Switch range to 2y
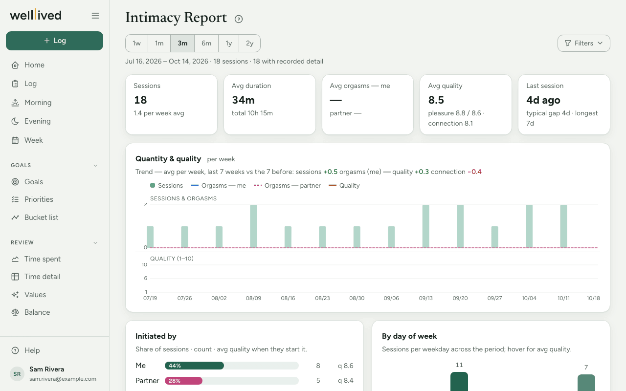 coord(249,43)
